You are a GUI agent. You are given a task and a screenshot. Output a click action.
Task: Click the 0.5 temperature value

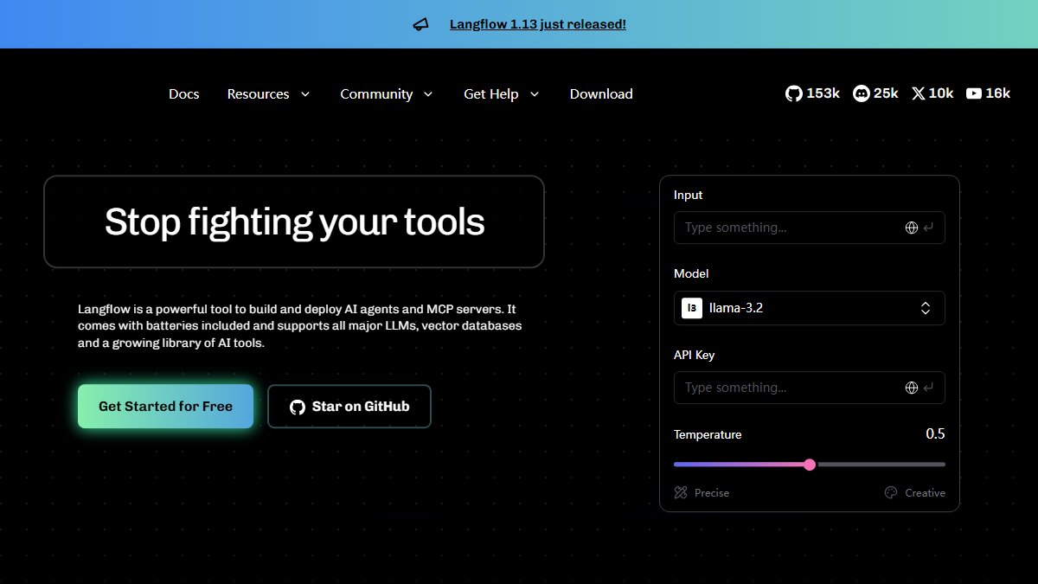935,433
